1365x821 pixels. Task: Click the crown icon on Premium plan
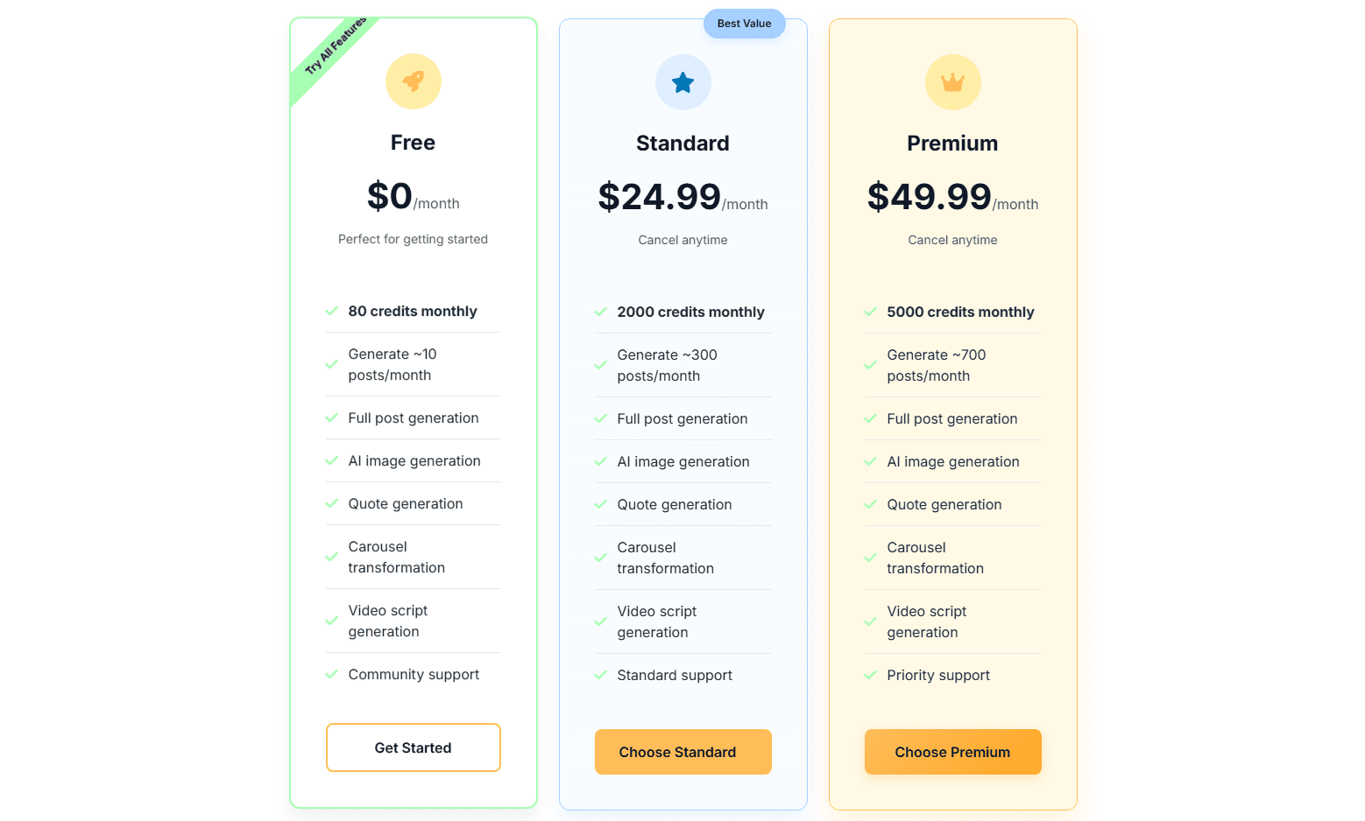953,82
